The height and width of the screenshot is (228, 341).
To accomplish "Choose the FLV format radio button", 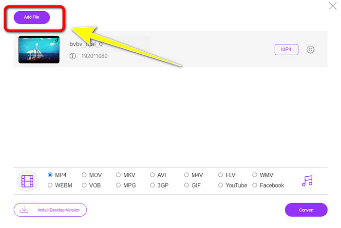I will [221, 175].
